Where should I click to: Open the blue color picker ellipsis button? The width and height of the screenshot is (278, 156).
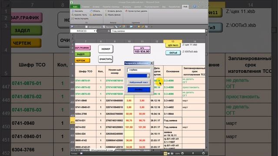pos(149,76)
